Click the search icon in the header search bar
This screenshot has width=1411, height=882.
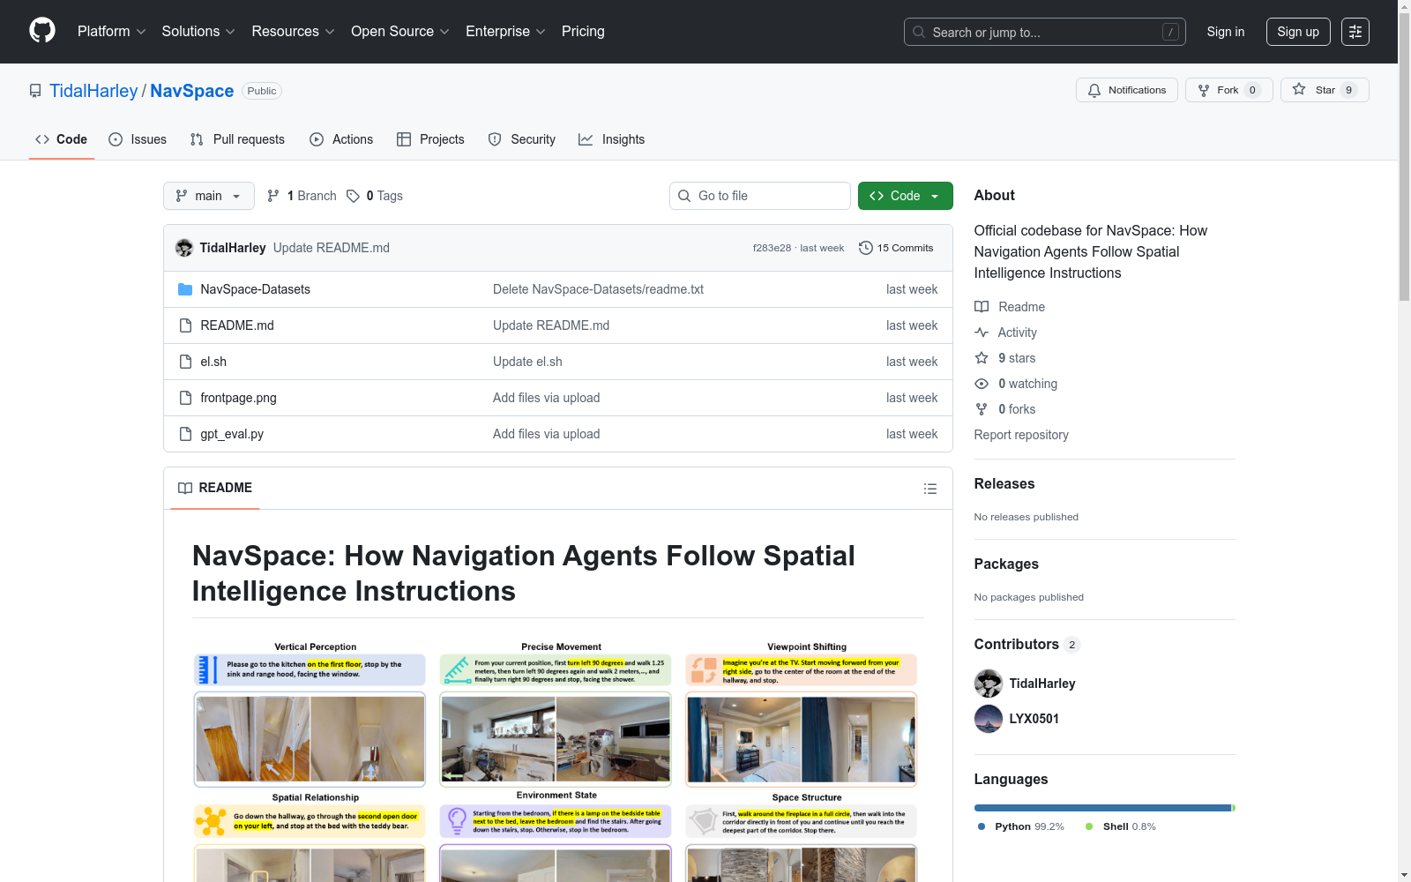(x=919, y=32)
